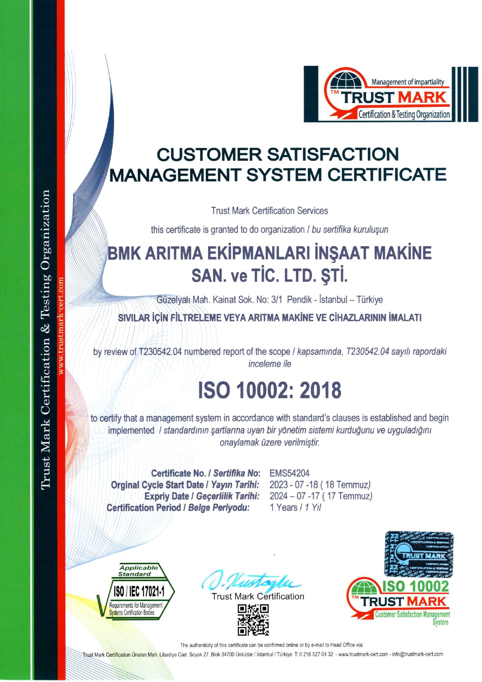482x682 pixels.
Task: Click the standard 'ISO 10002: 2018'
Action: 270,391
